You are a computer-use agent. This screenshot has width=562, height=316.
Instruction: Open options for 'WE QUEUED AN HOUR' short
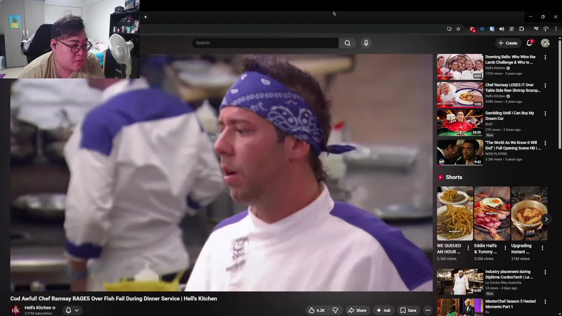tap(468, 248)
